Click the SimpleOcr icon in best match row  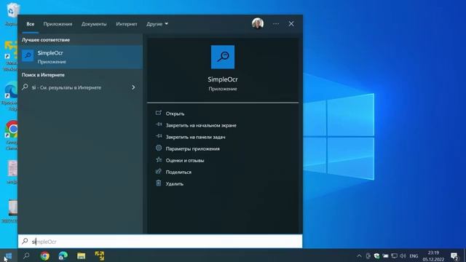28,55
